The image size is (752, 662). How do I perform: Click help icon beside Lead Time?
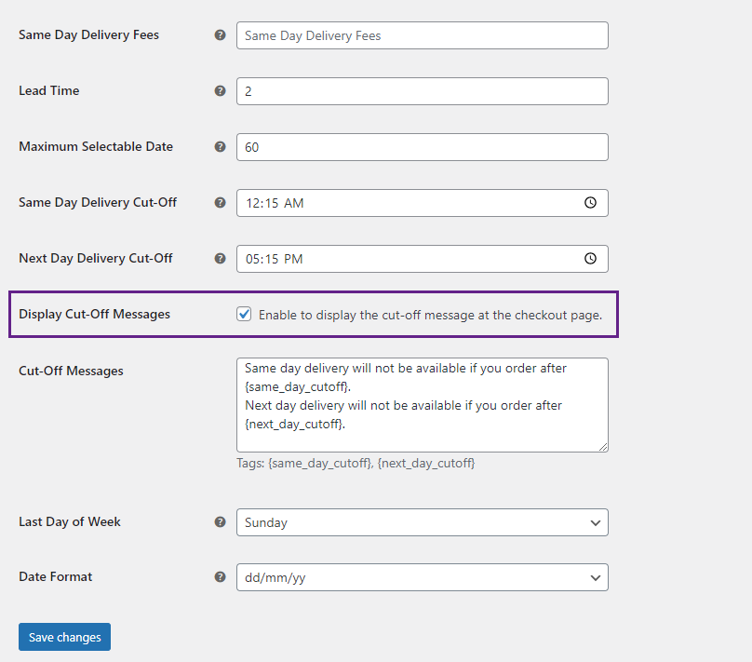220,90
